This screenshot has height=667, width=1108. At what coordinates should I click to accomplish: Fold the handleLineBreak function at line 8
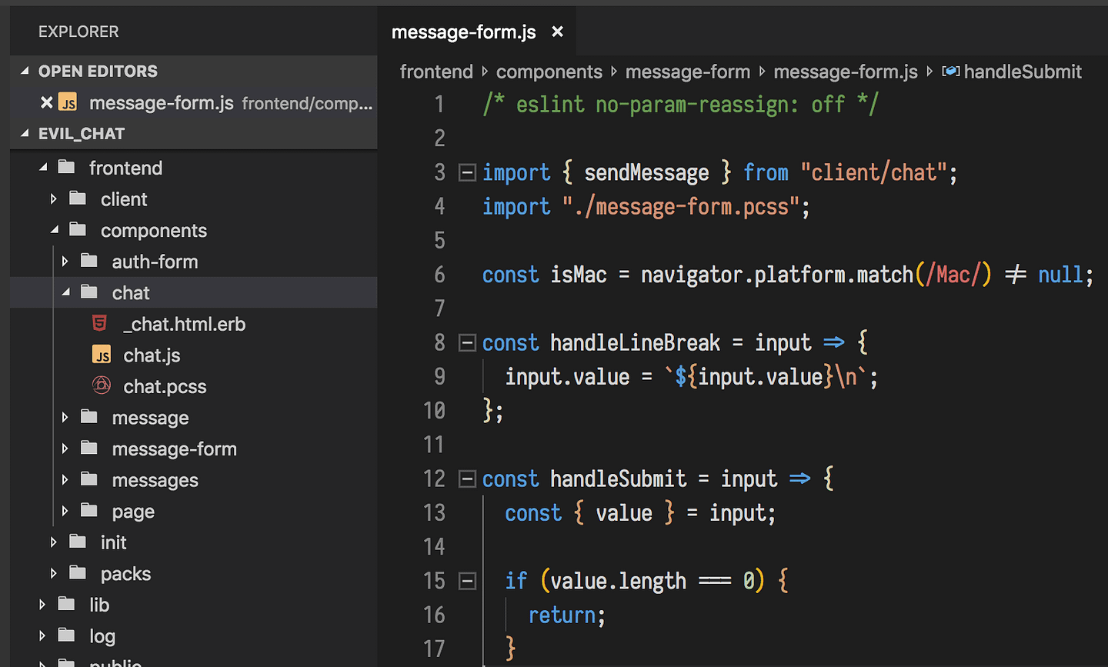point(467,342)
